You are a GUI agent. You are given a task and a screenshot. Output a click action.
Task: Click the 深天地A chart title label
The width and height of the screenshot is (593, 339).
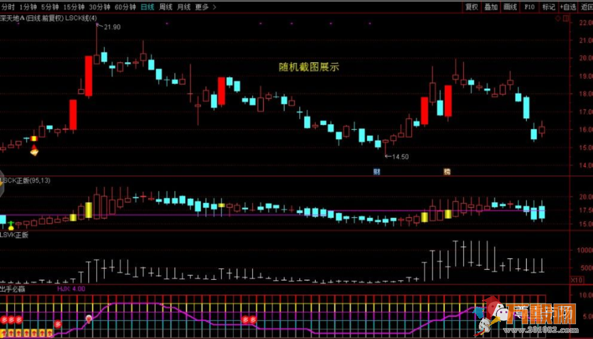point(12,18)
